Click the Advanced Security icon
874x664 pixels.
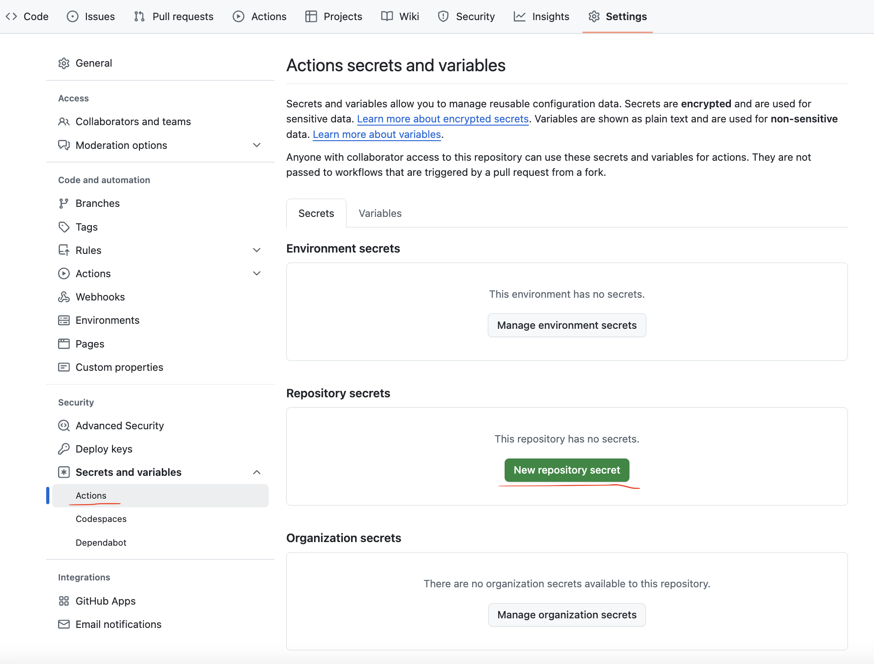[64, 426]
